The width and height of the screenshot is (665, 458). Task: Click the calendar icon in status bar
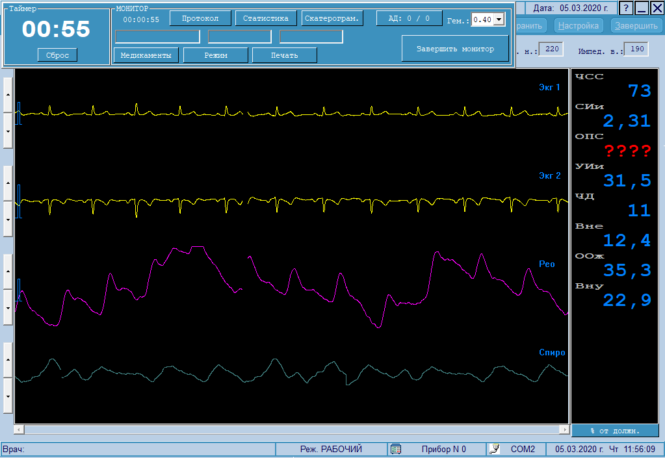pyautogui.click(x=396, y=449)
